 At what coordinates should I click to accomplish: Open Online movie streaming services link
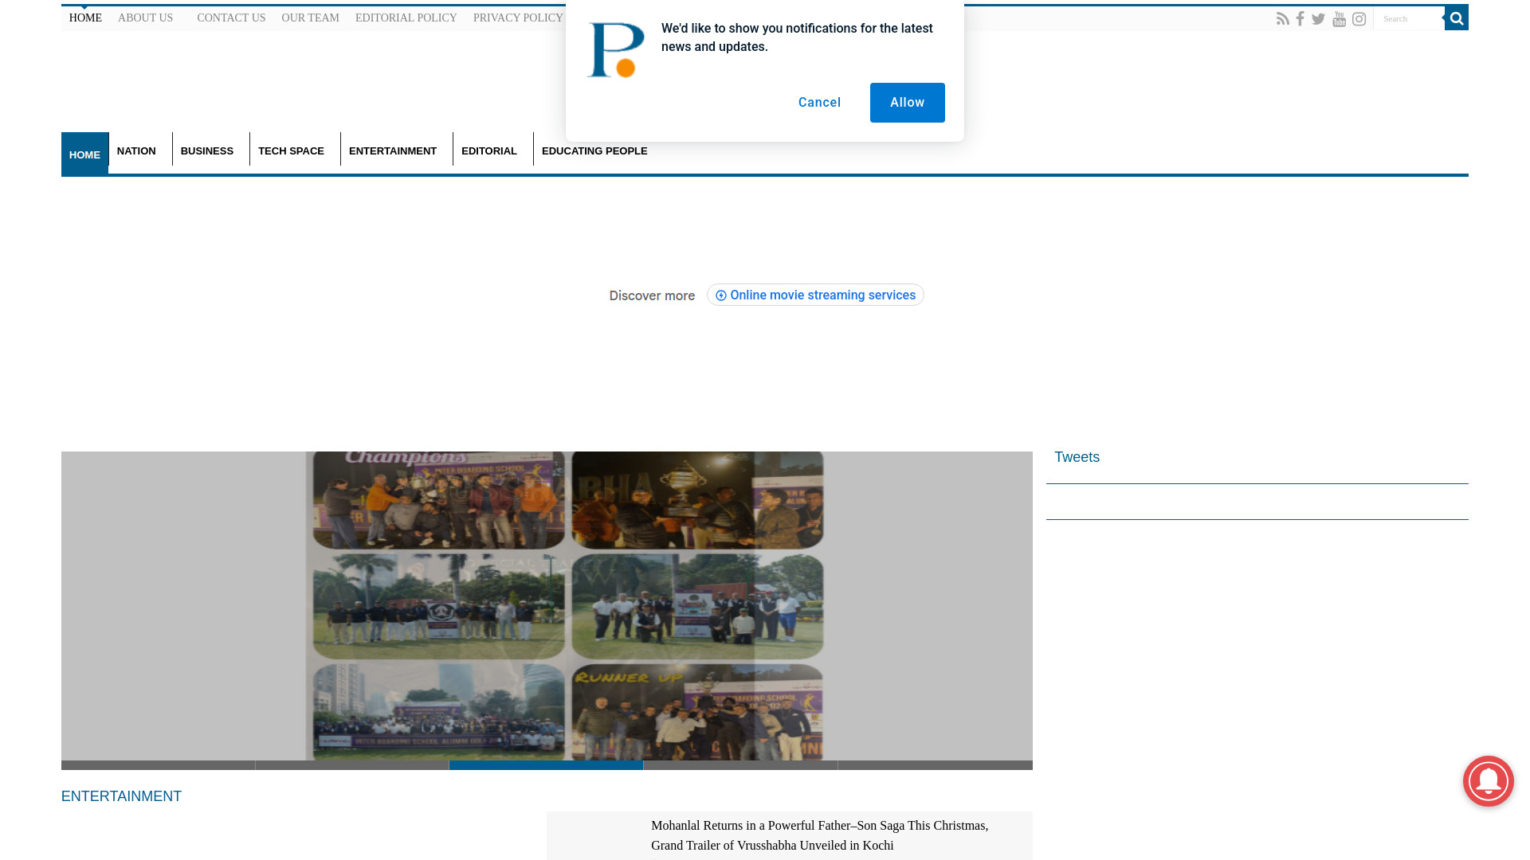click(x=815, y=295)
